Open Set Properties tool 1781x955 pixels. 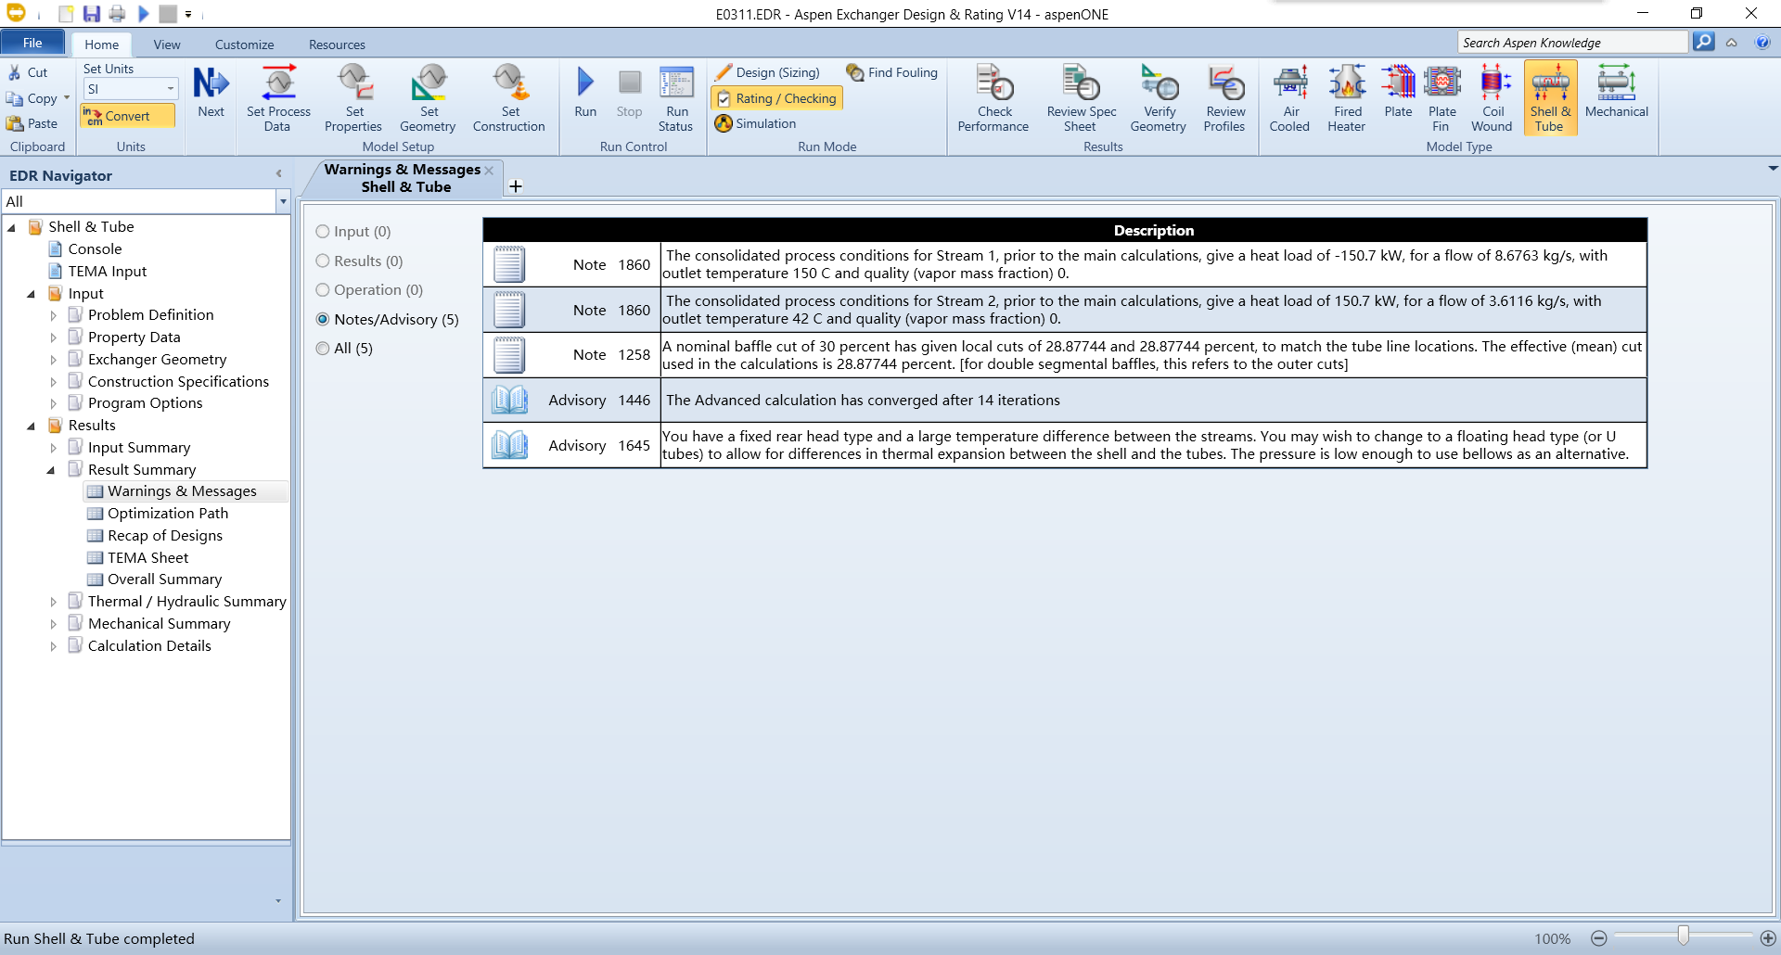pos(353,98)
